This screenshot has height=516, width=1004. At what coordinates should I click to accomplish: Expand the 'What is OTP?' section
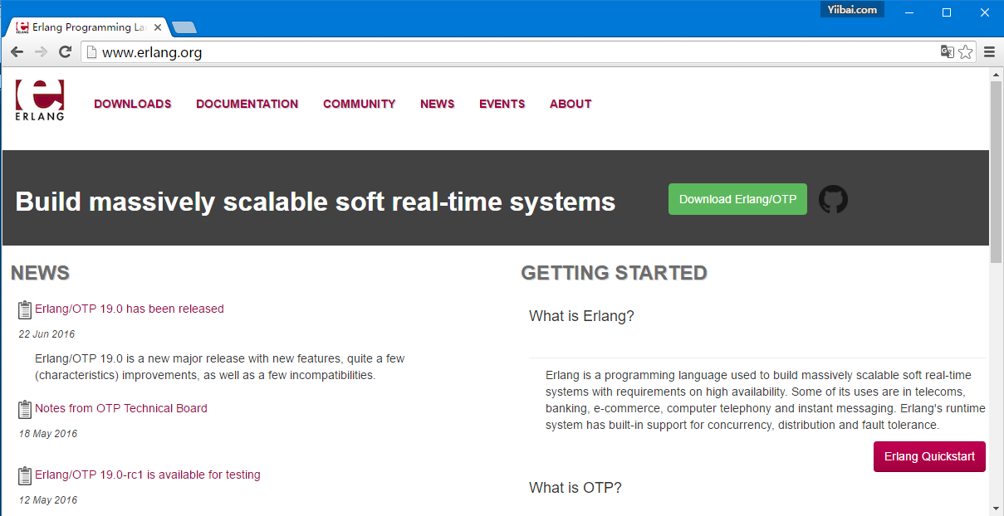pos(575,488)
